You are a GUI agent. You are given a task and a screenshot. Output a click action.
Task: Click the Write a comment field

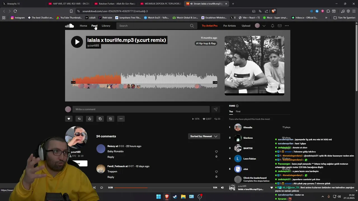click(141, 109)
